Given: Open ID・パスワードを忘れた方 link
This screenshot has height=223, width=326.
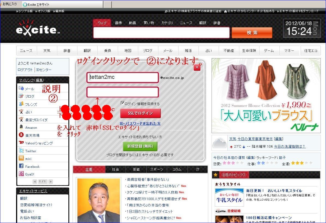Looking at the screenshot, I should [140, 123].
